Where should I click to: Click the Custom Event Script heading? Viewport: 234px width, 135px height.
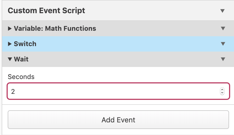click(46, 11)
